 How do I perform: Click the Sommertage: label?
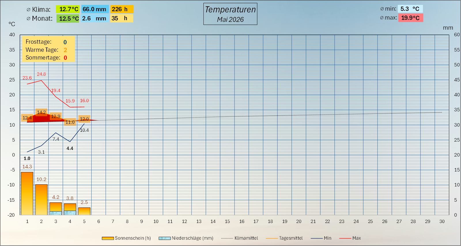[43, 58]
